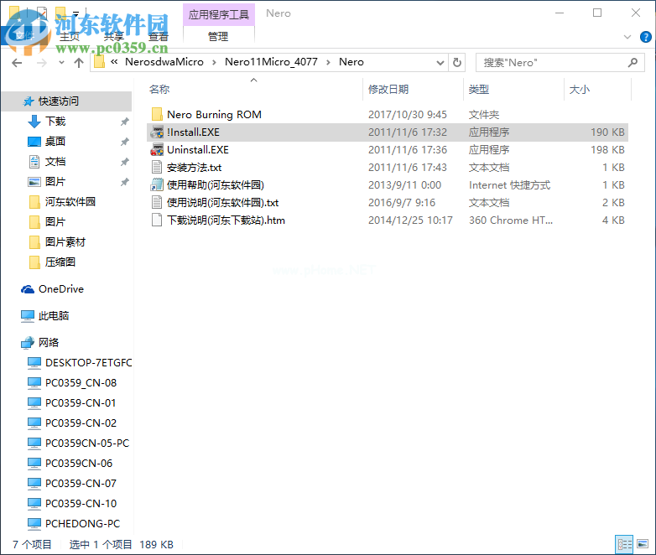The width and height of the screenshot is (656, 555).
Task: Refresh the Nero folder view
Action: point(457,63)
